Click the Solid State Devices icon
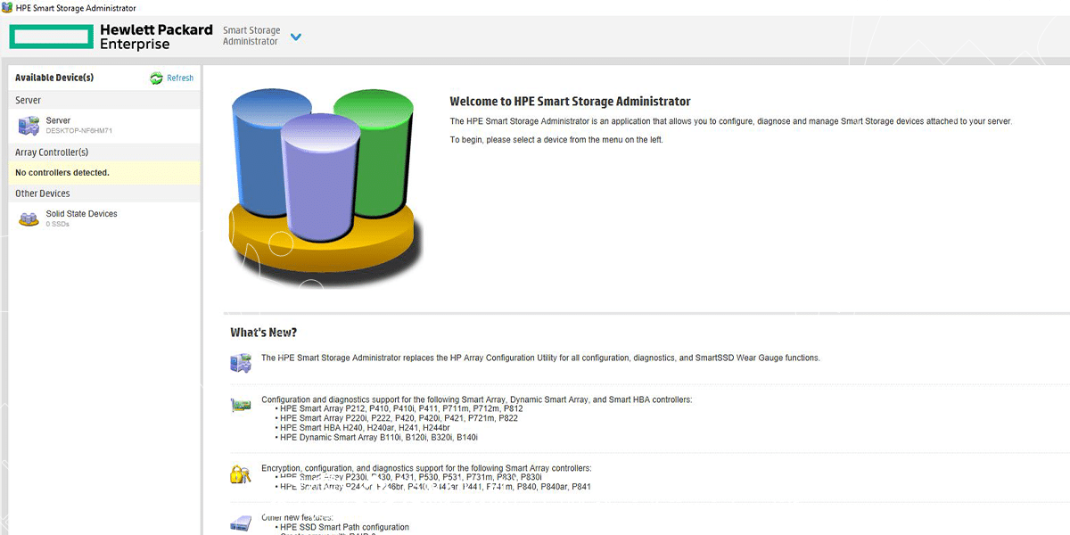Viewport: 1070px width, 535px height. (x=29, y=218)
